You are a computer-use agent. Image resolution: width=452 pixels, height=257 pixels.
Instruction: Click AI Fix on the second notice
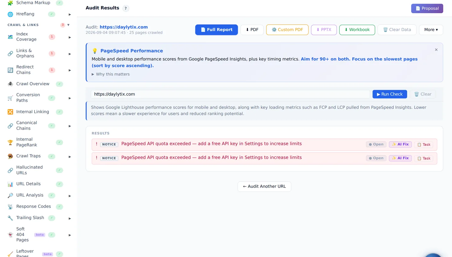(400, 158)
